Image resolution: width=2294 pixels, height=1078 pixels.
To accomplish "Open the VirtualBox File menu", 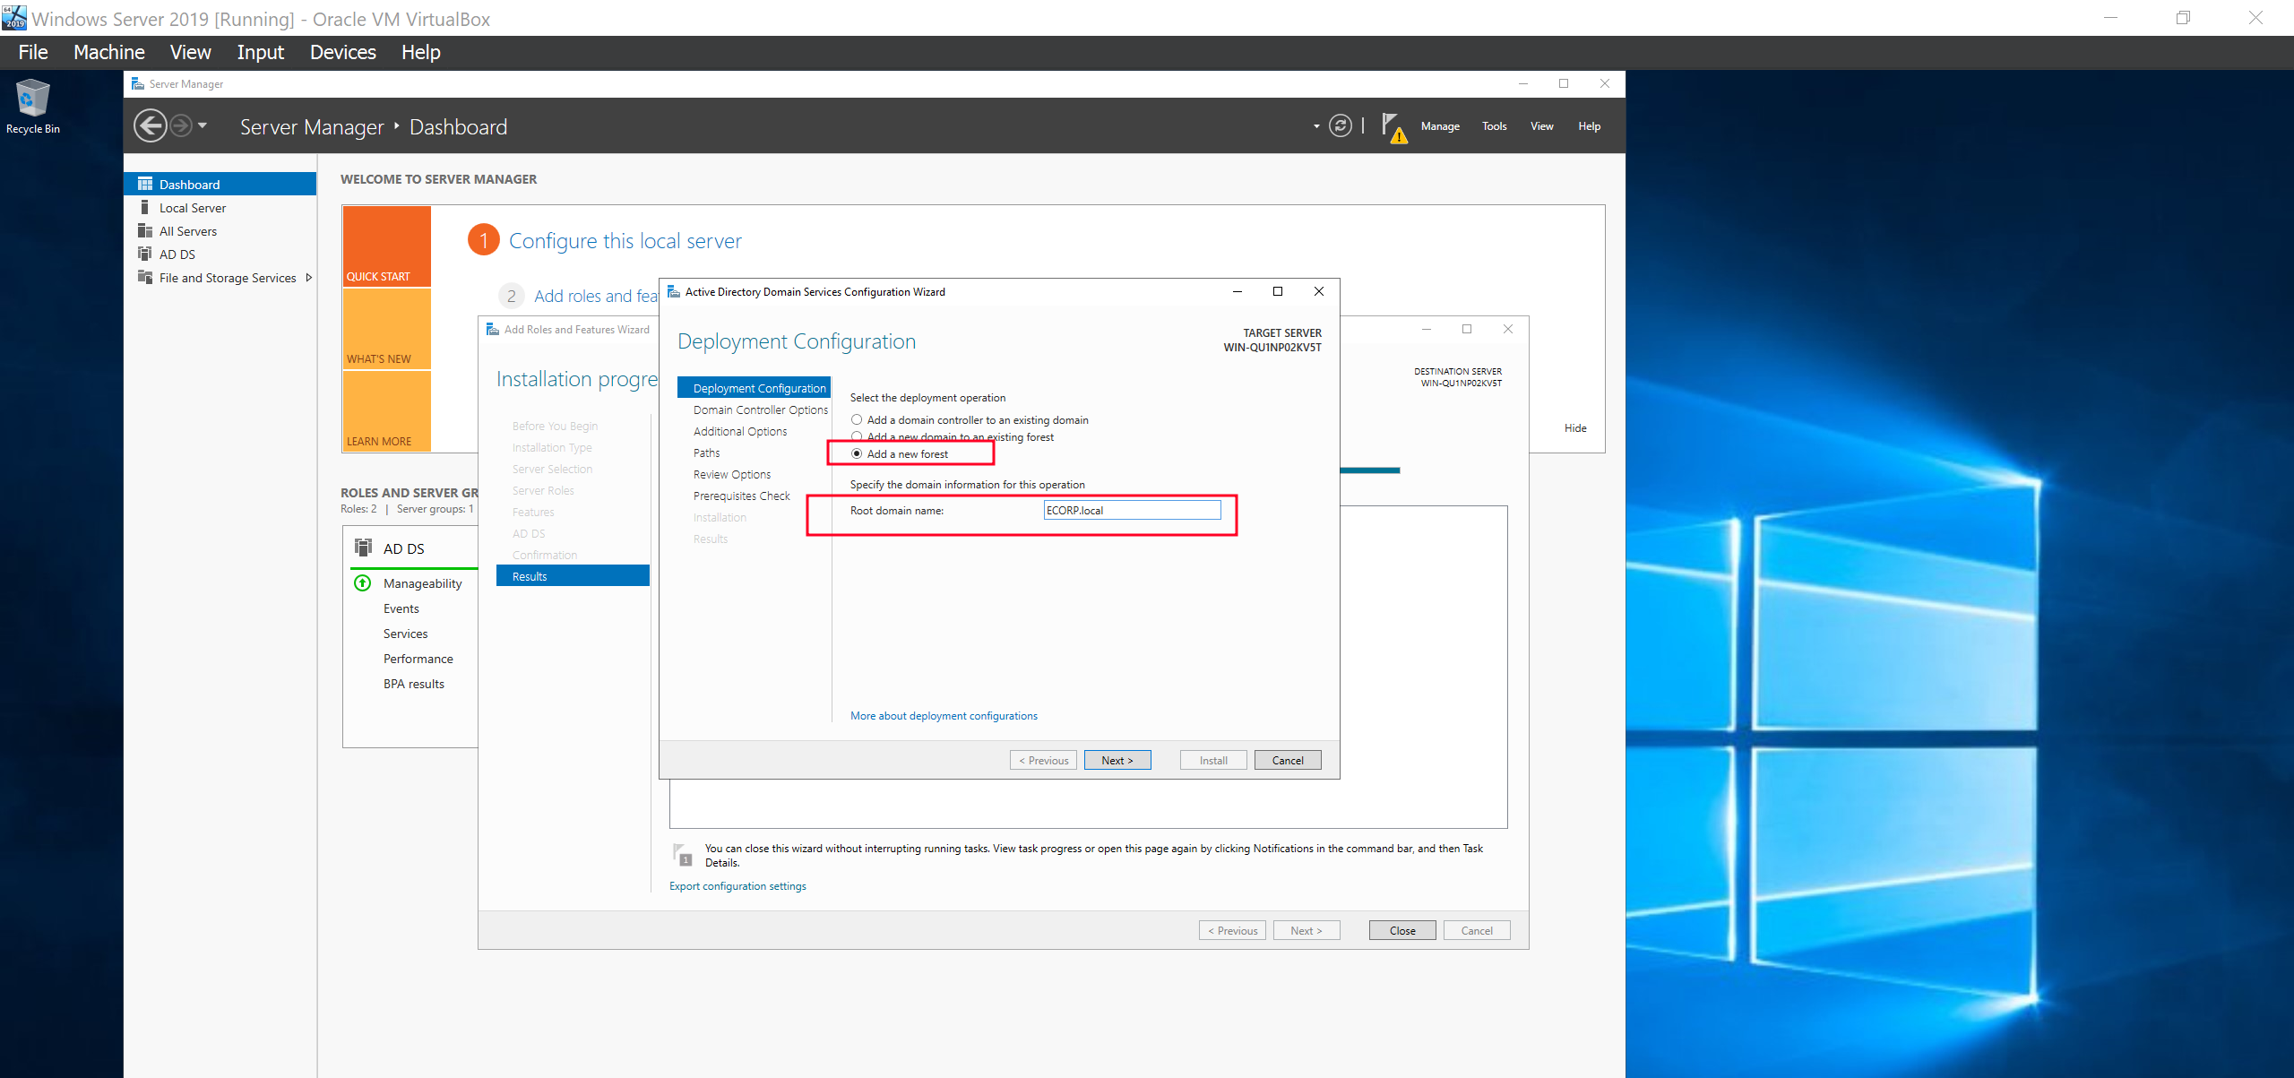I will coord(33,52).
